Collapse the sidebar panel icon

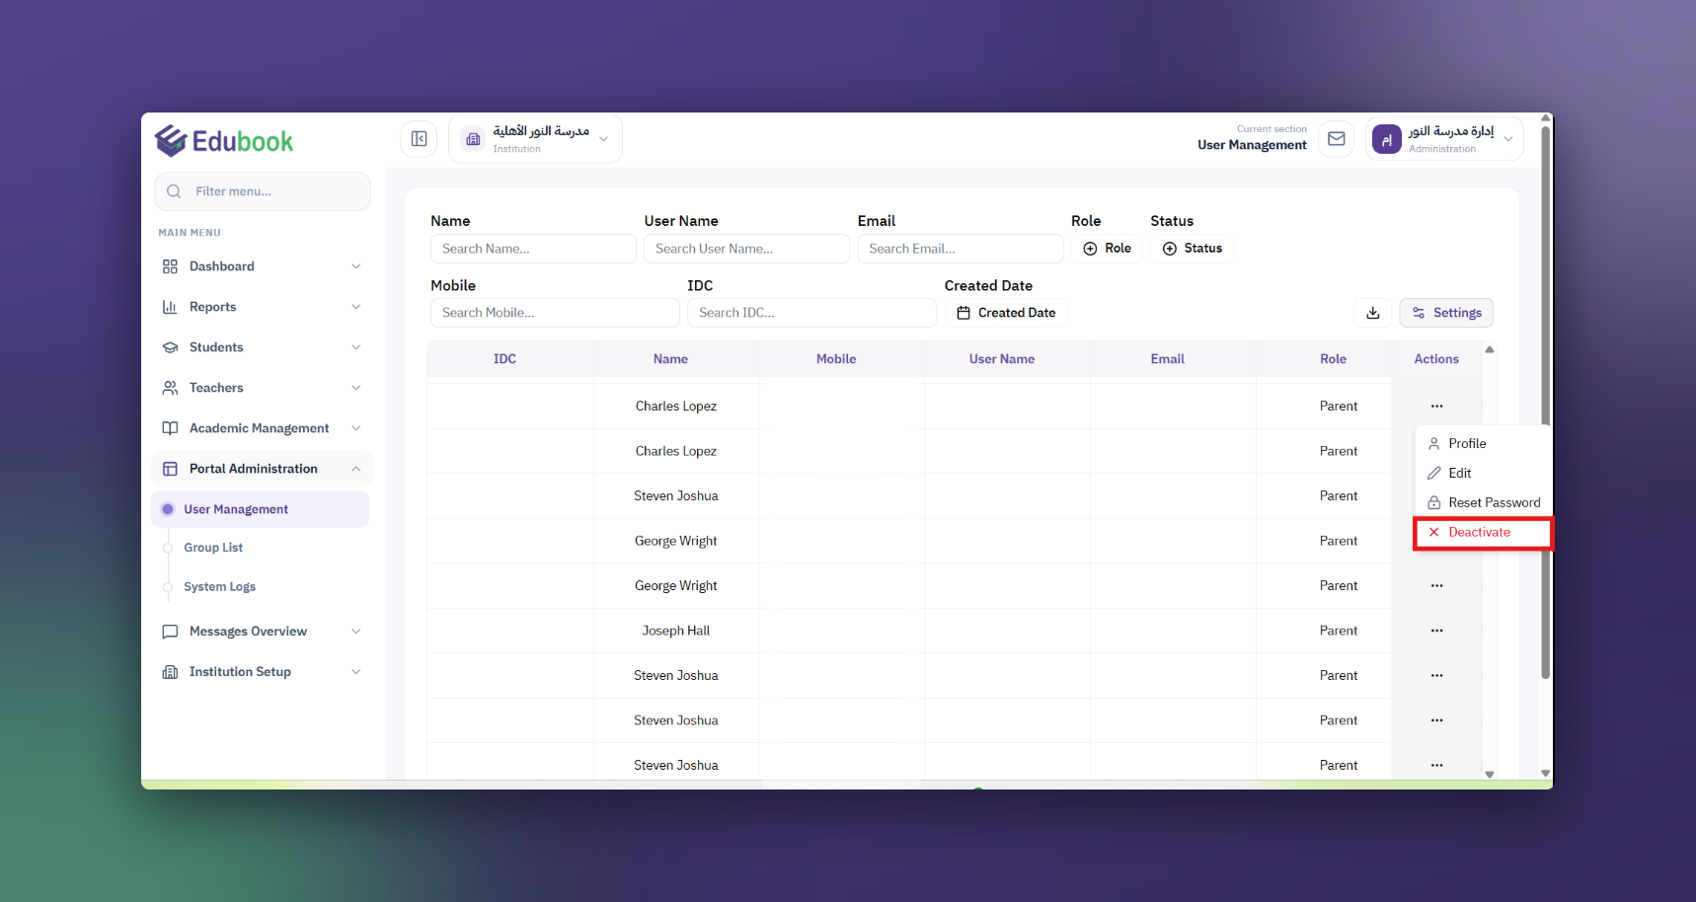[x=419, y=139]
